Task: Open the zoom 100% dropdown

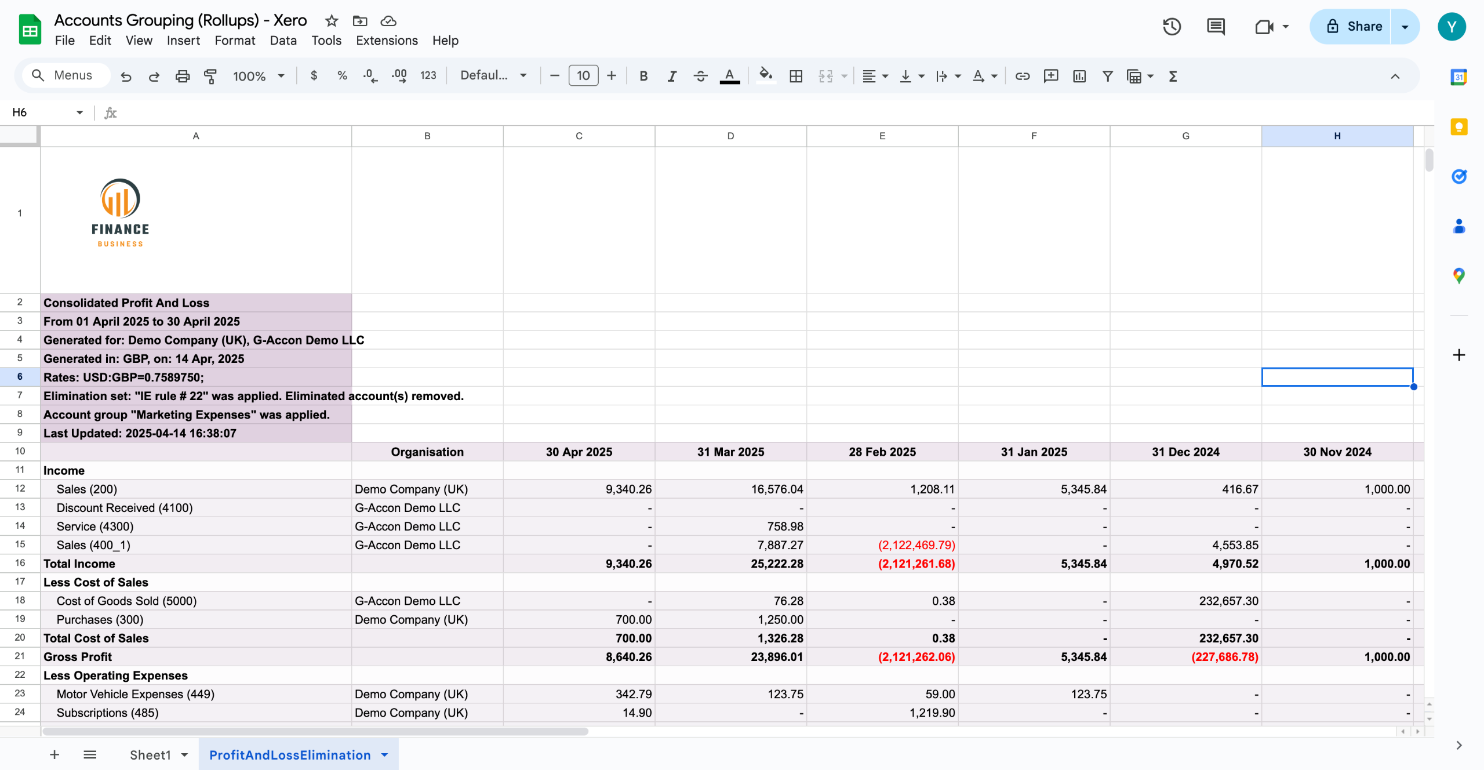Action: point(259,76)
